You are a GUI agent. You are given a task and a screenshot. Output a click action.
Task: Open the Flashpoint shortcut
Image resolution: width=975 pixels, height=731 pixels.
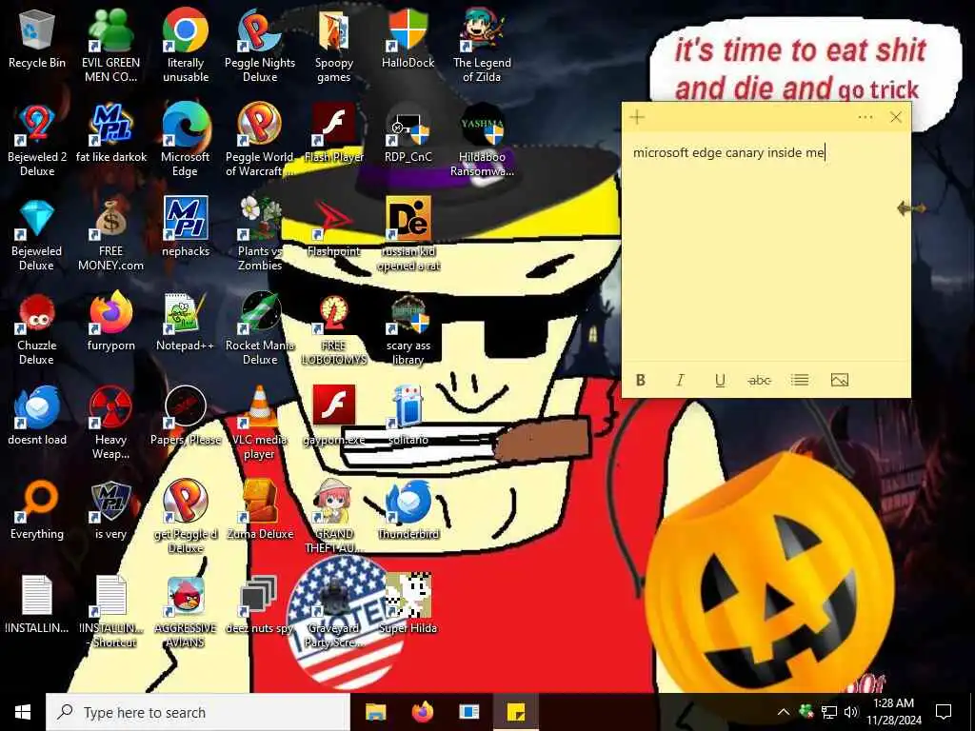334,227
